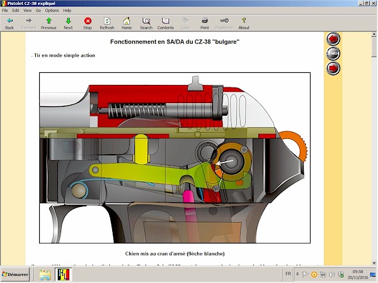Viewport: 378px width, 283px height.
Task: Click the Démarrer start button
Action: click(15, 274)
